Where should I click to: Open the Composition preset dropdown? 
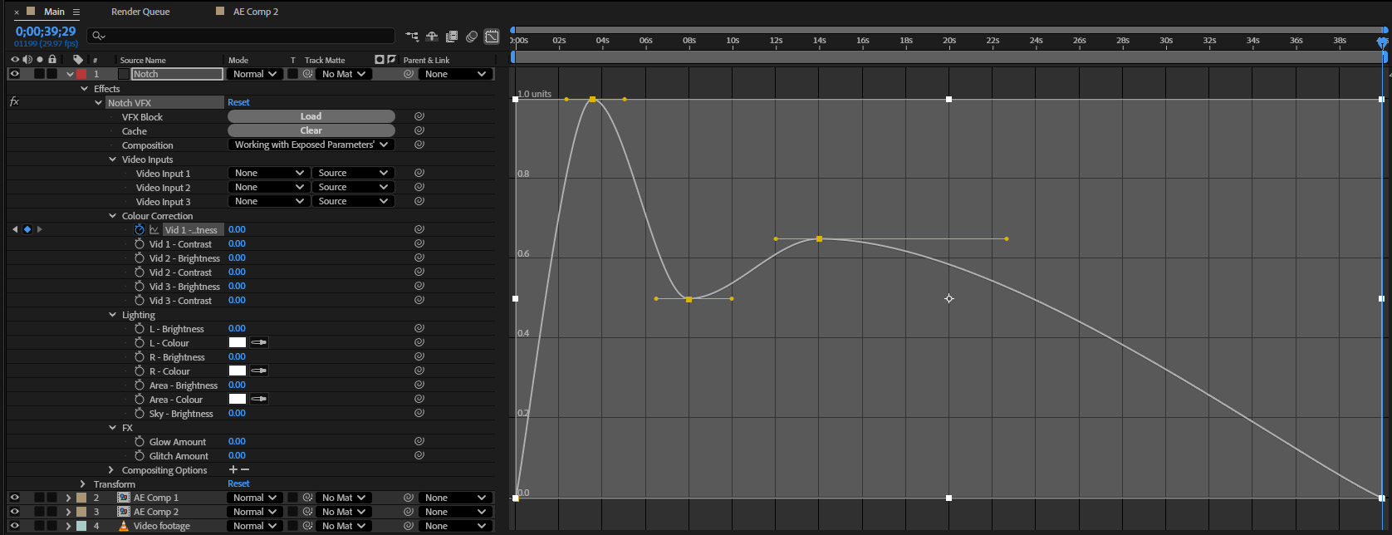pyautogui.click(x=311, y=145)
